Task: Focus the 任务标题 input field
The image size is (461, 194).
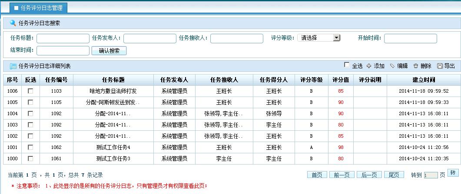Action: [x=63, y=39]
